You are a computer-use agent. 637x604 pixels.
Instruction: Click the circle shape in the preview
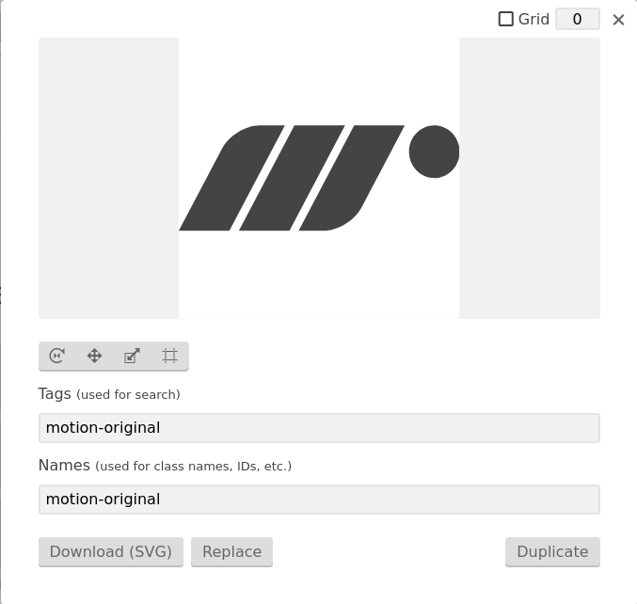[x=434, y=151]
